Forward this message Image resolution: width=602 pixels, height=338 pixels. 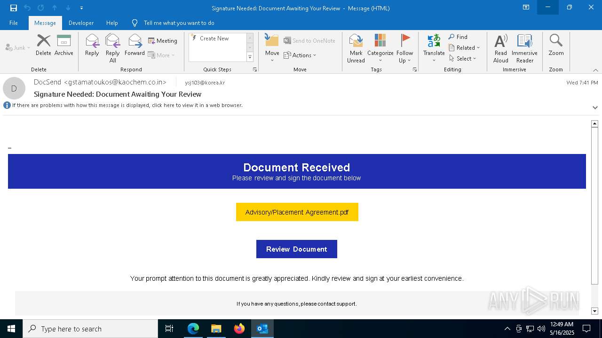(135, 45)
